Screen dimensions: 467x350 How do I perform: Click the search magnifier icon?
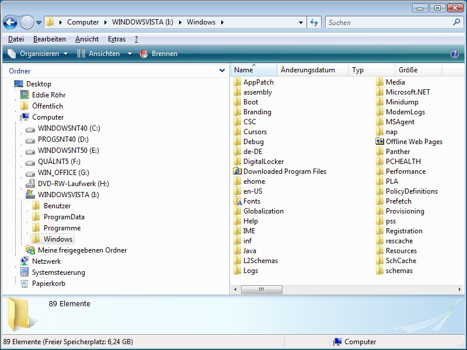point(457,22)
